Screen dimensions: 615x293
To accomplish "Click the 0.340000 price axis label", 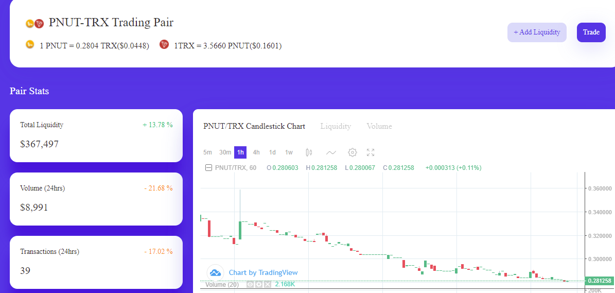I will (x=600, y=212).
